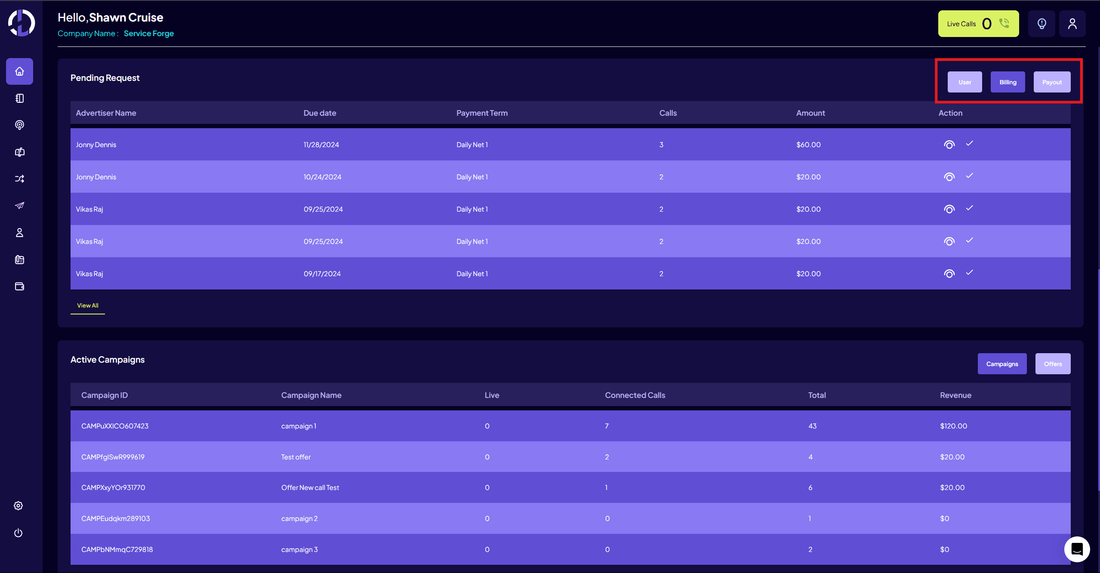This screenshot has height=573, width=1100.
Task: Open the shuffle routing sidebar icon
Action: (19, 179)
